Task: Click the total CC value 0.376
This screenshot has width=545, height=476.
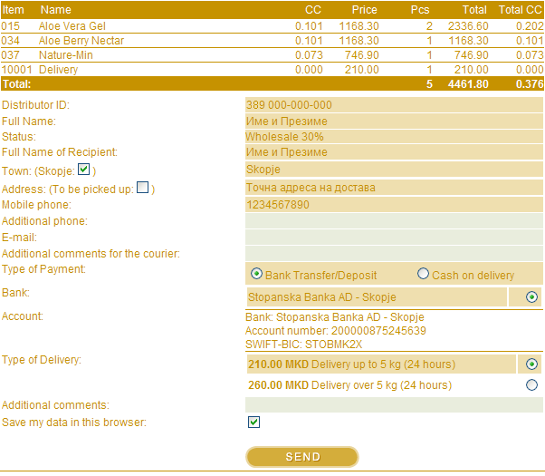Action: pyautogui.click(x=530, y=84)
